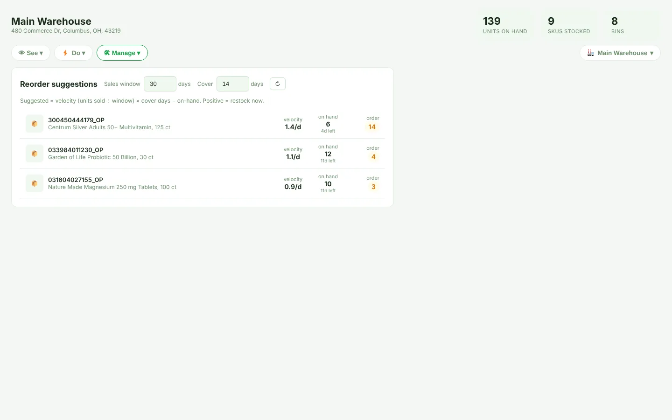
Task: Click the 1.1/d velocity value
Action: [293, 157]
